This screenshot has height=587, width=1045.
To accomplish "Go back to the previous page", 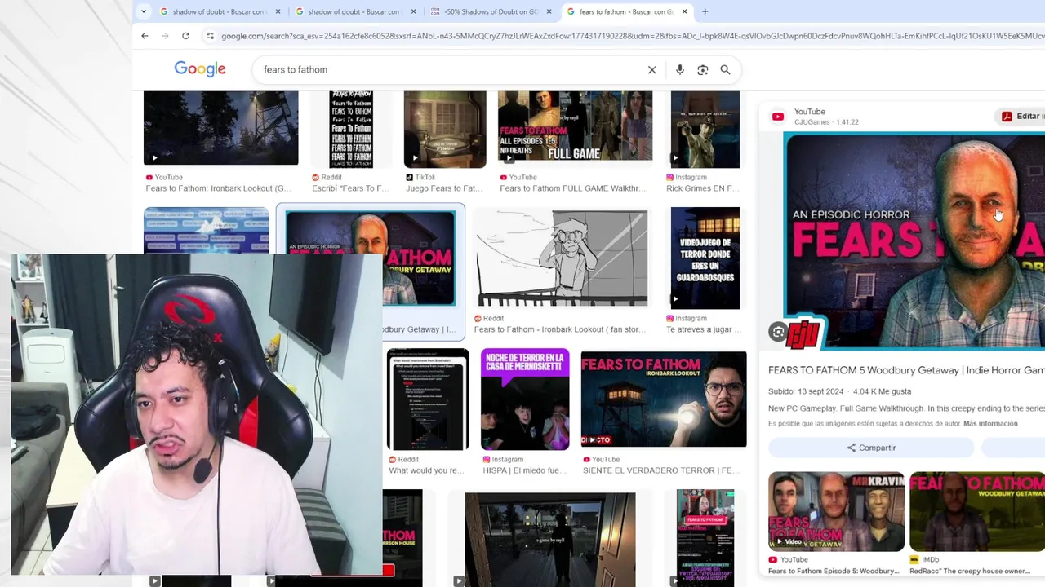I will point(145,36).
